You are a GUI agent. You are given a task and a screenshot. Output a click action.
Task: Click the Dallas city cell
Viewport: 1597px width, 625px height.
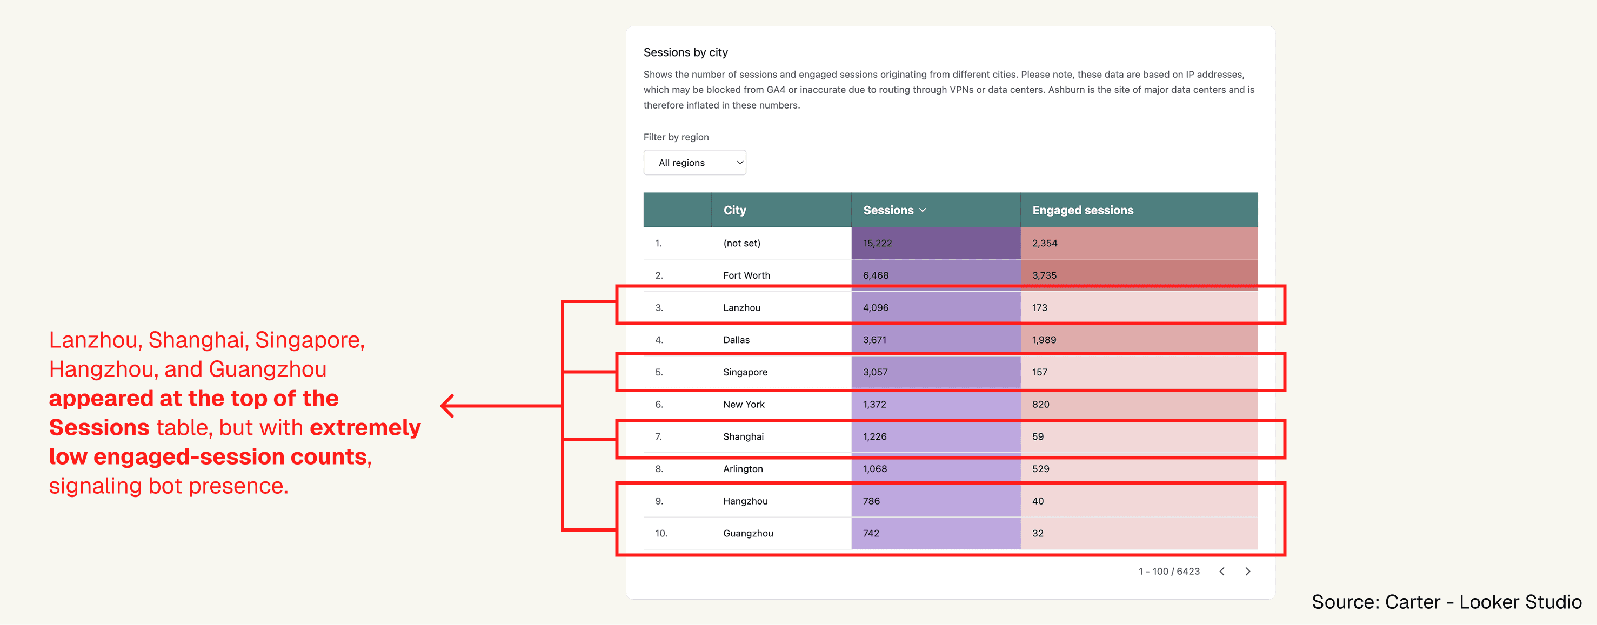736,339
